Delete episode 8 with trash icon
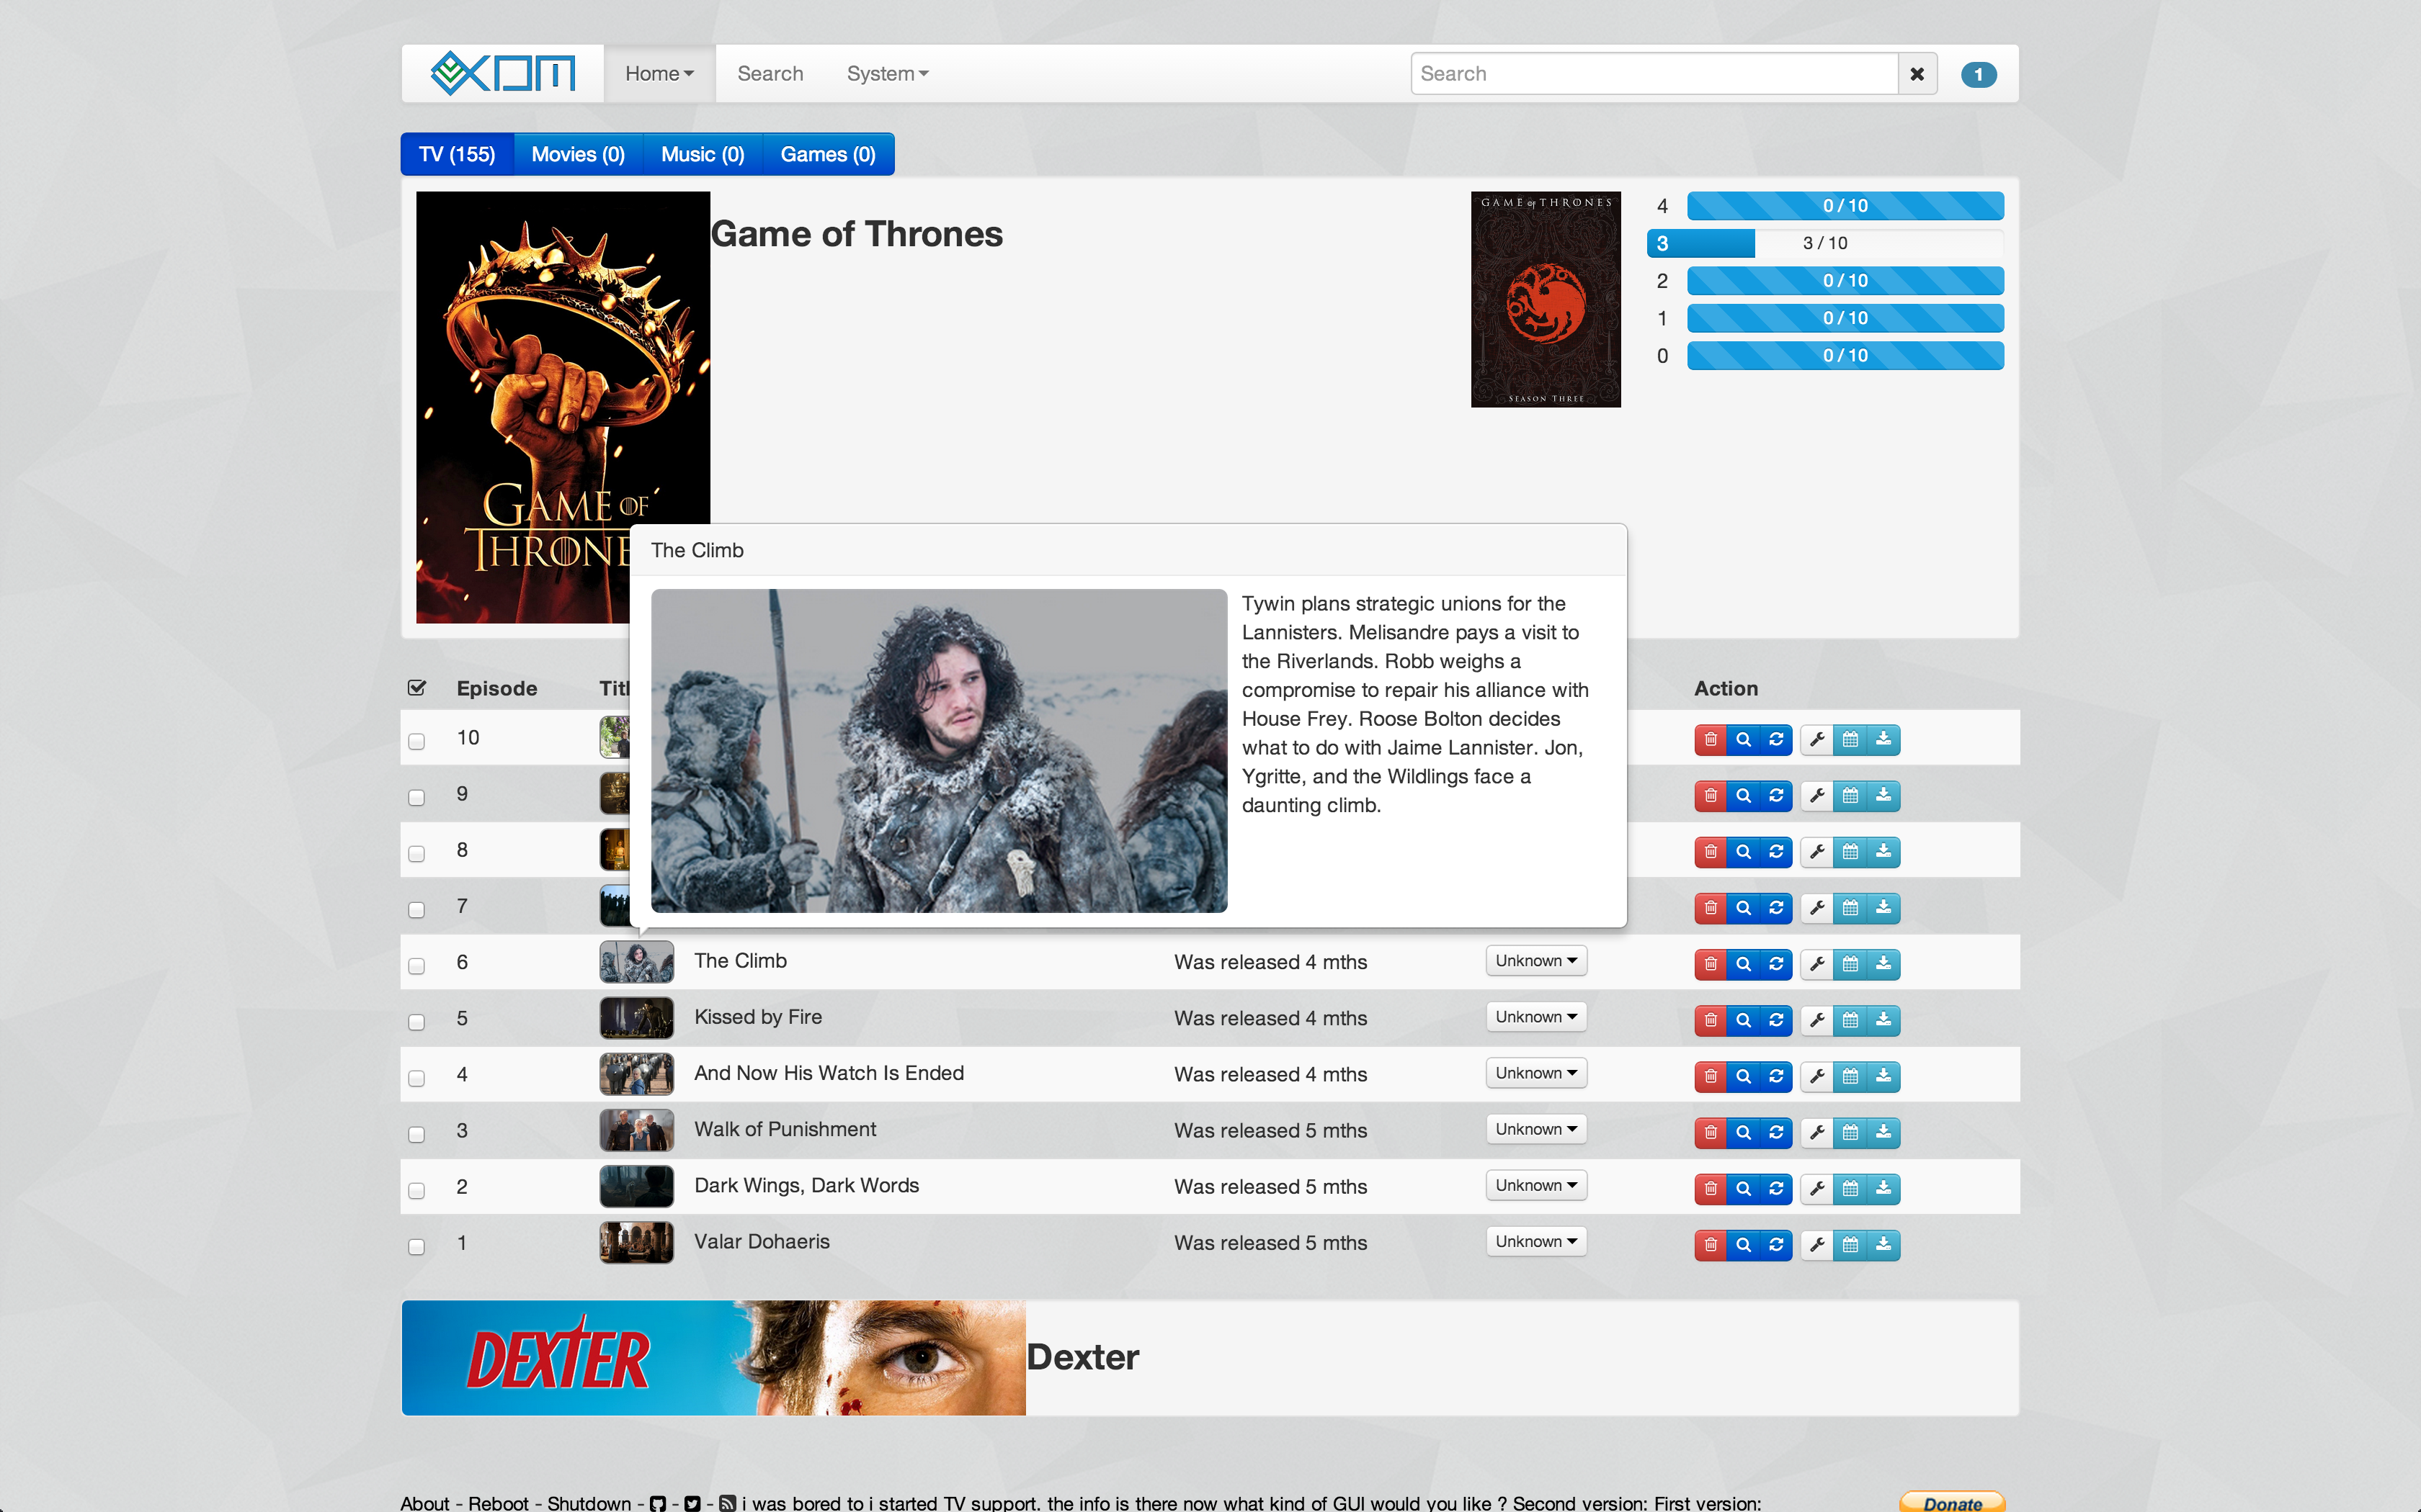This screenshot has width=2421, height=1512. 1711,852
